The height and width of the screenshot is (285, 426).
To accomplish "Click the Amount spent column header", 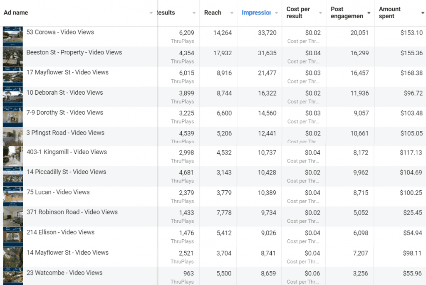I will pos(389,13).
